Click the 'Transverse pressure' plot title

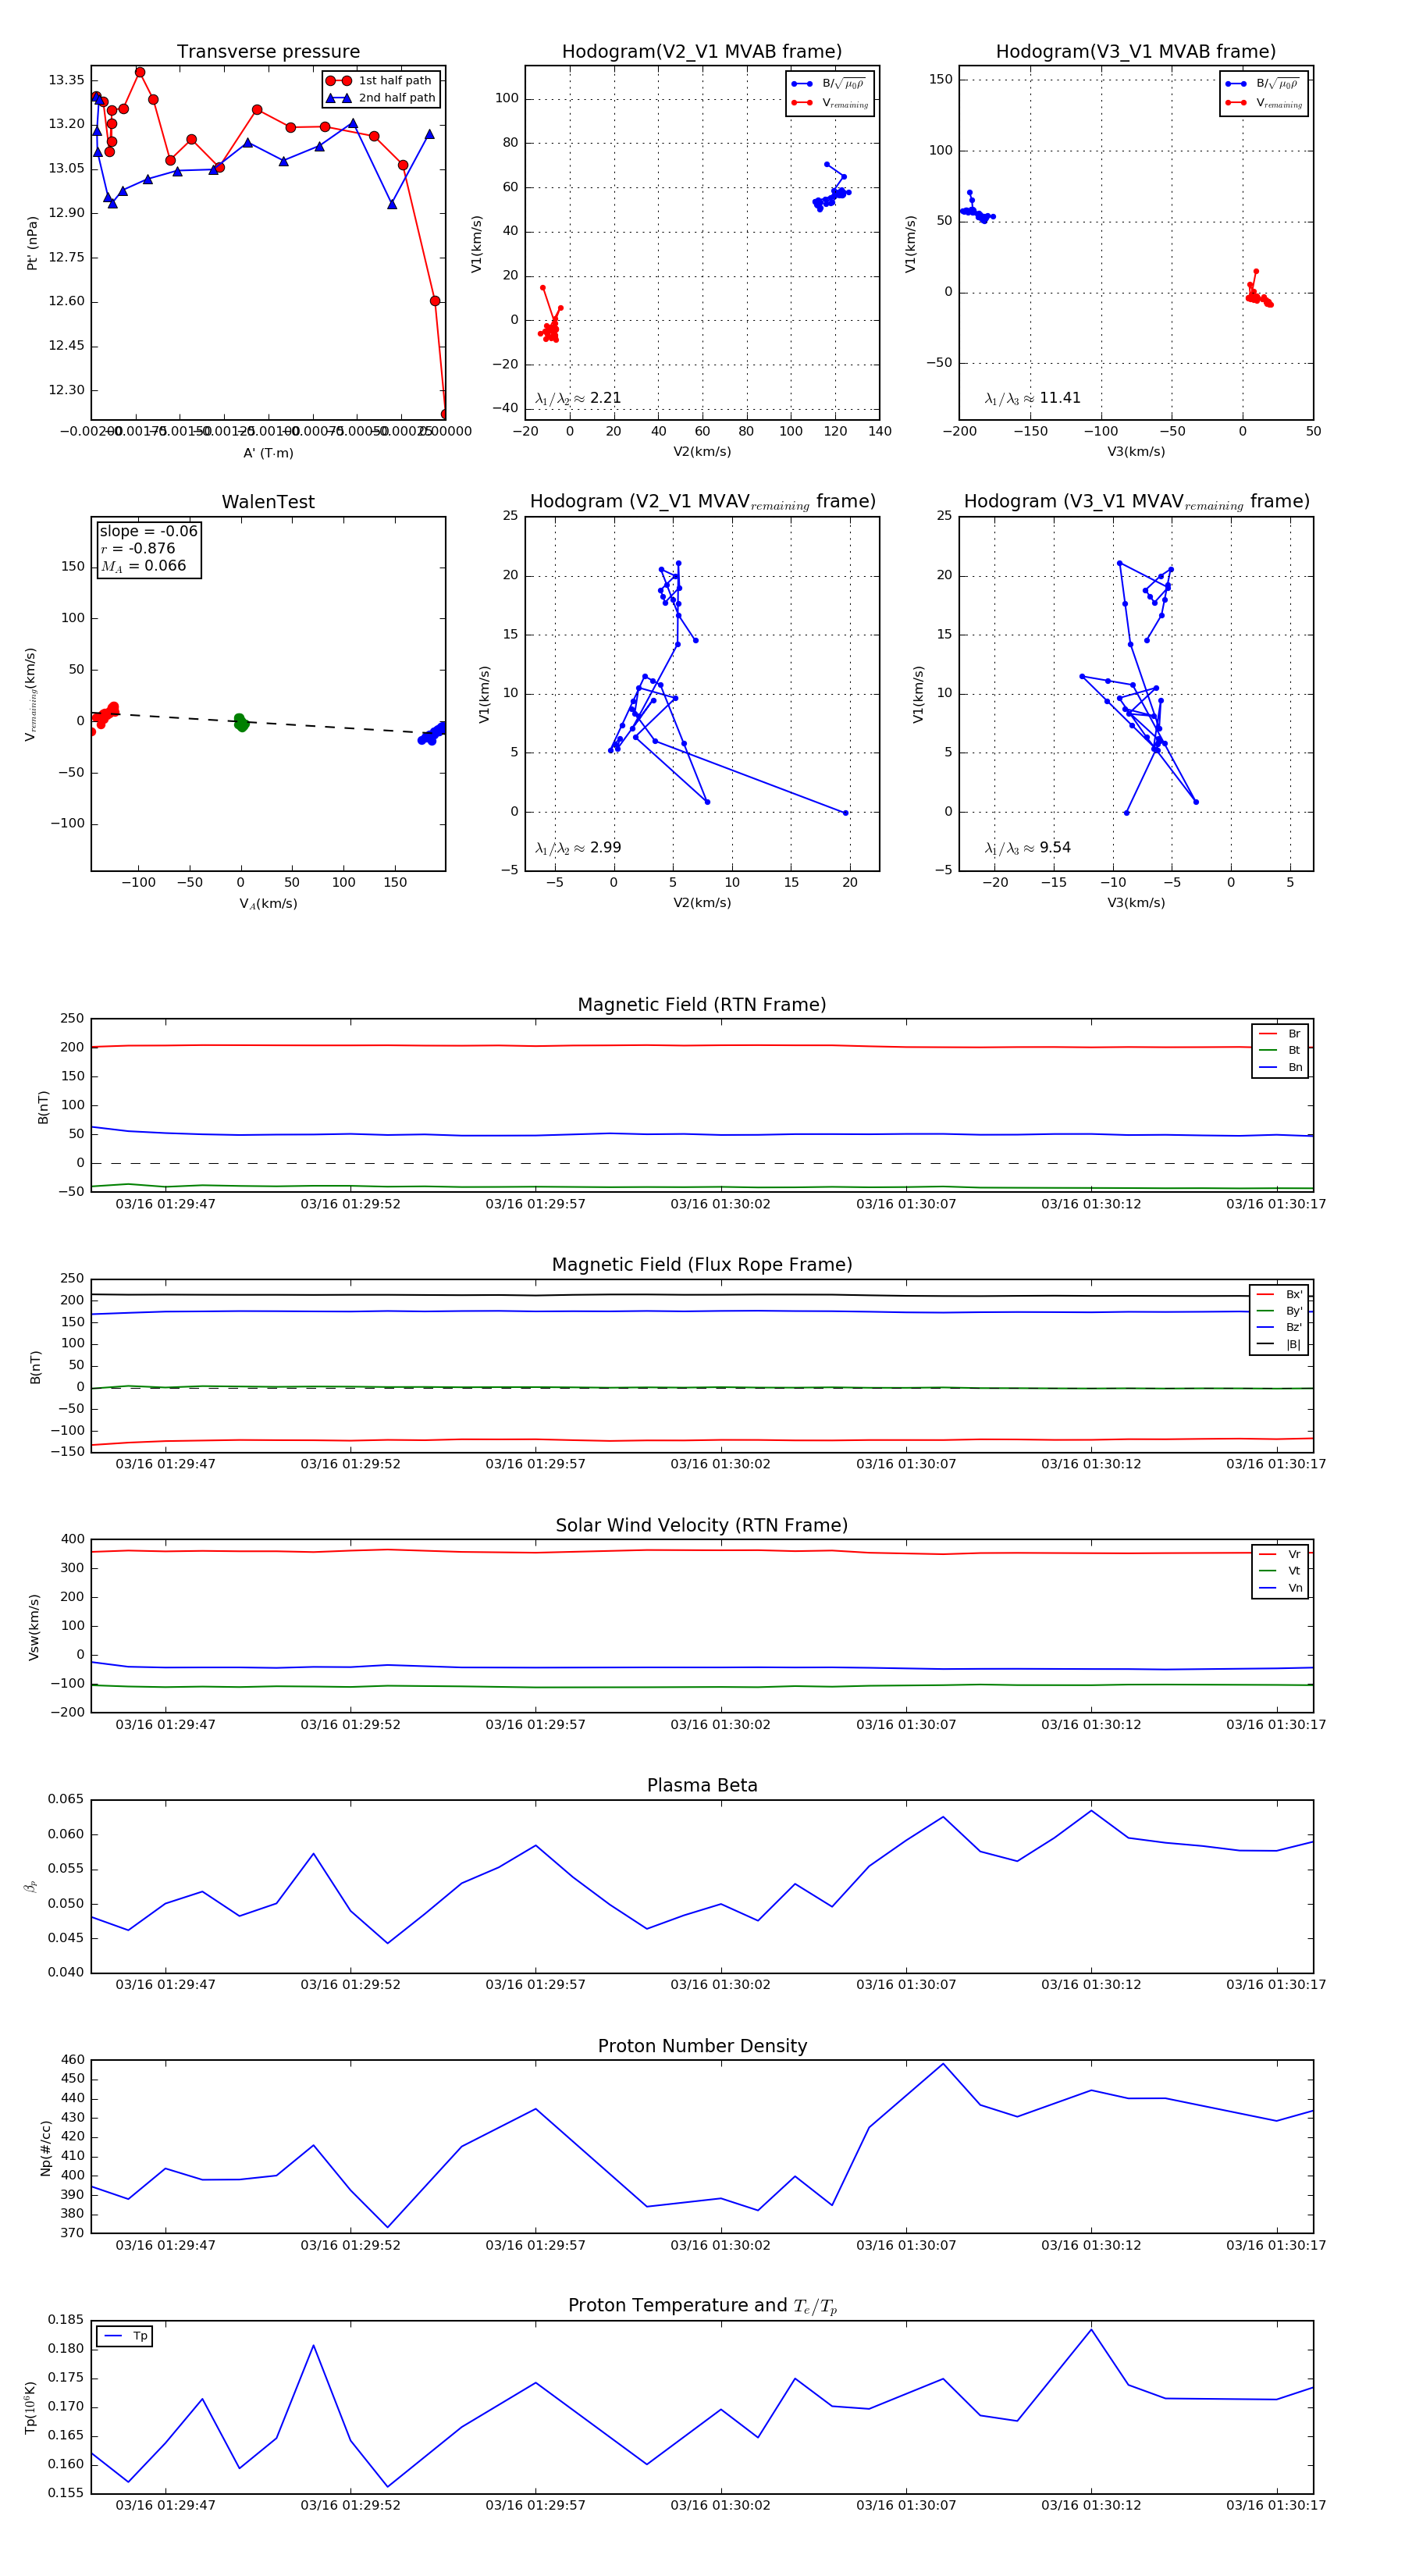pyautogui.click(x=268, y=52)
